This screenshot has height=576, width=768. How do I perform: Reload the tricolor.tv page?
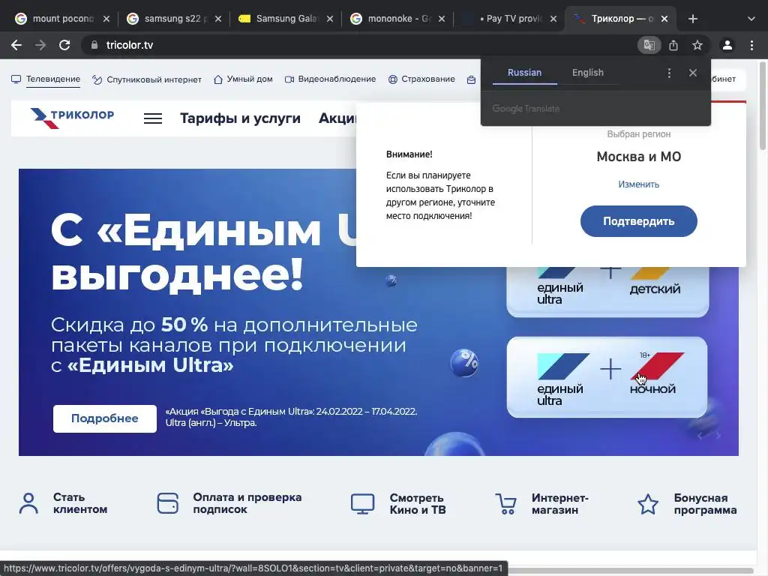pos(64,45)
